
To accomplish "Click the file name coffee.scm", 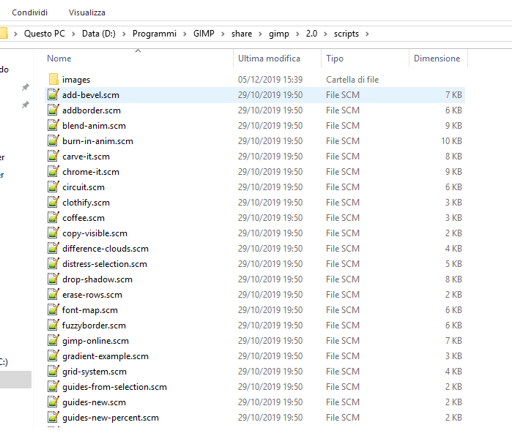I will pos(84,218).
